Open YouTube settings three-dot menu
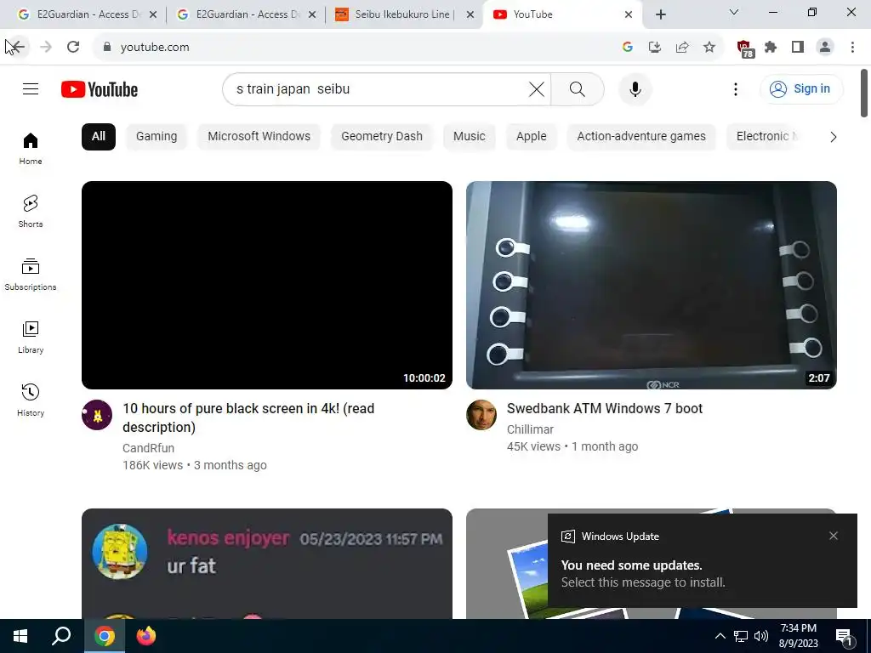Viewport: 871px width, 653px height. [736, 88]
